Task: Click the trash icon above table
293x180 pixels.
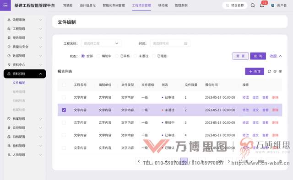Action: pyautogui.click(x=280, y=71)
